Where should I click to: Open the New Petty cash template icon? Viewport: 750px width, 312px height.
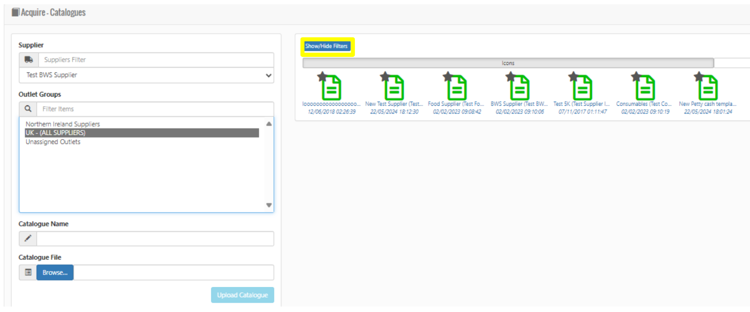click(708, 87)
